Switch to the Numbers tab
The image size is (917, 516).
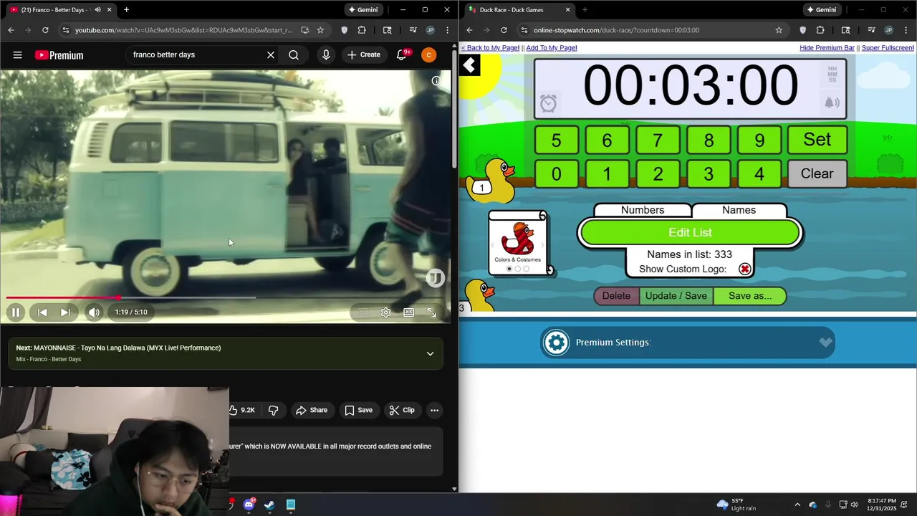click(643, 210)
